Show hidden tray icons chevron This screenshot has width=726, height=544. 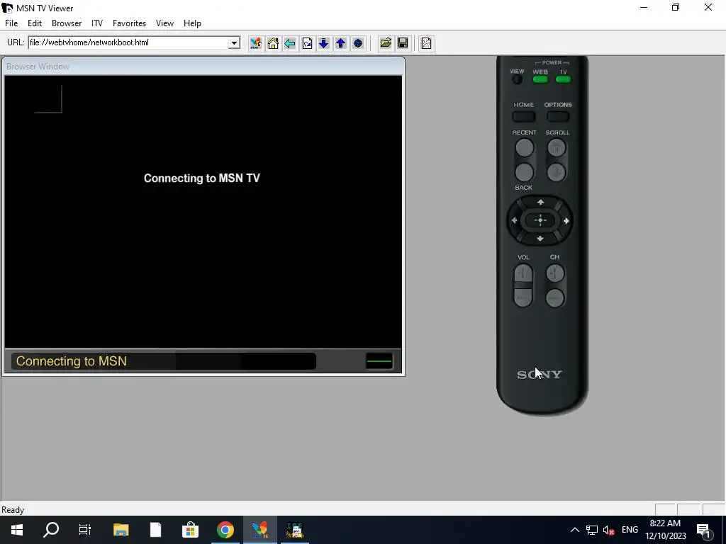tap(574, 530)
